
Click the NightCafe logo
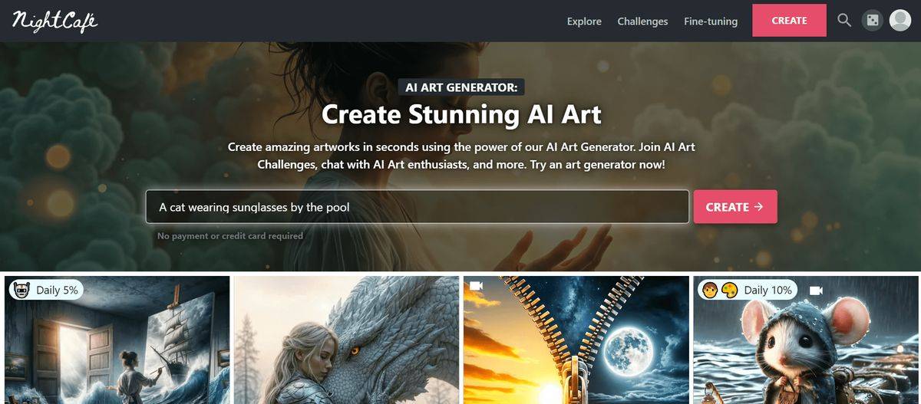click(54, 21)
